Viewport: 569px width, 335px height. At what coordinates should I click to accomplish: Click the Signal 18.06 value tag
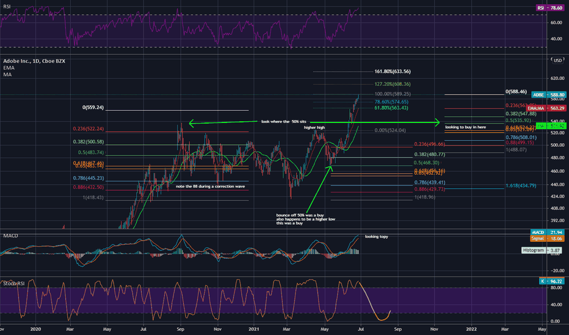coord(547,238)
